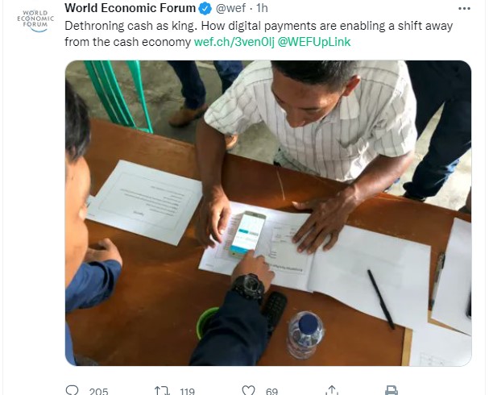Screen dimensions: 489x395
Task: Click the 119 retweets count
Action: (x=187, y=391)
